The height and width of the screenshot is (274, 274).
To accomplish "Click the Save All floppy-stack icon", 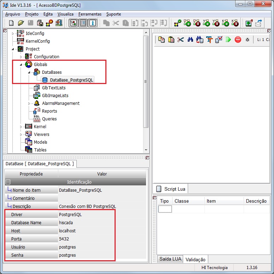I will tap(40, 23).
